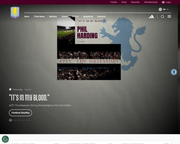Click the article icon beside 10 hours ago
Screen dimensions: 180x144
(10, 89)
